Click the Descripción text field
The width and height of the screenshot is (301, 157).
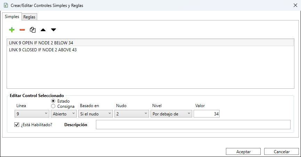click(x=193, y=125)
